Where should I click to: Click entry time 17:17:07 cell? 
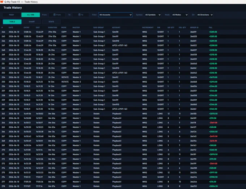(x=27, y=186)
